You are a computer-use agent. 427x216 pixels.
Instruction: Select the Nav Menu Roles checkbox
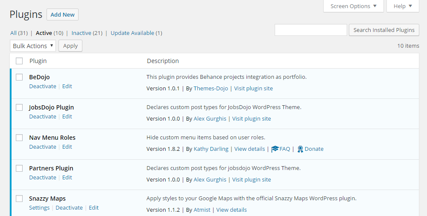tap(19, 138)
